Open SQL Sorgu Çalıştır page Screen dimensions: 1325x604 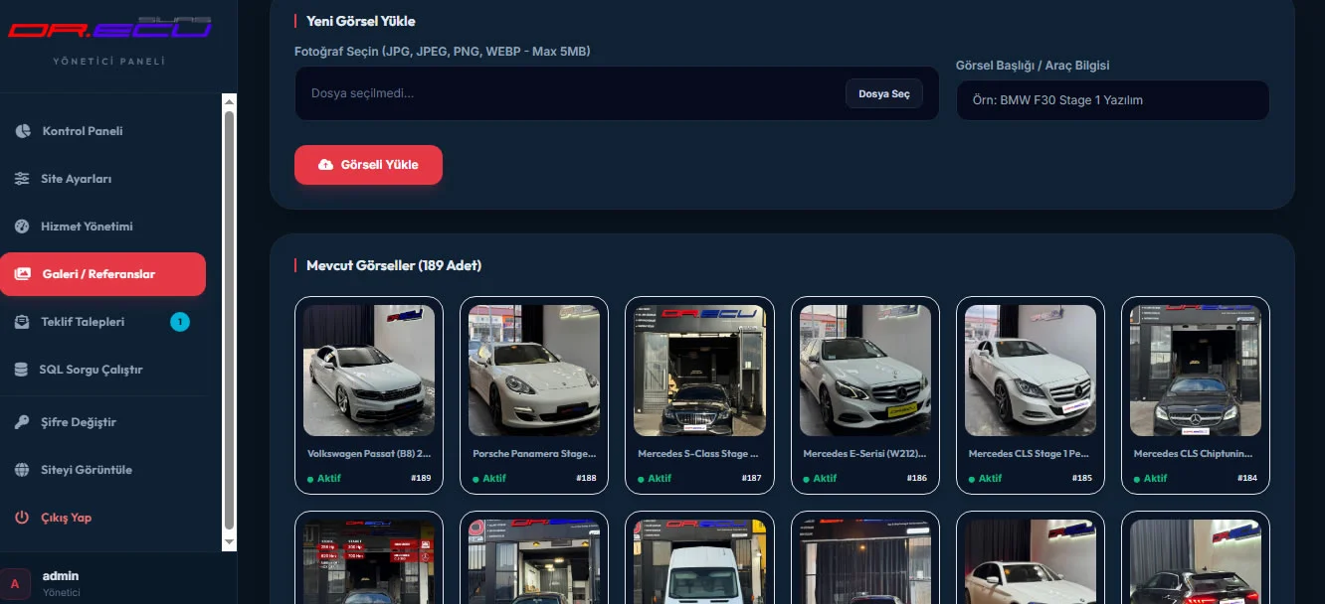pyautogui.click(x=102, y=370)
